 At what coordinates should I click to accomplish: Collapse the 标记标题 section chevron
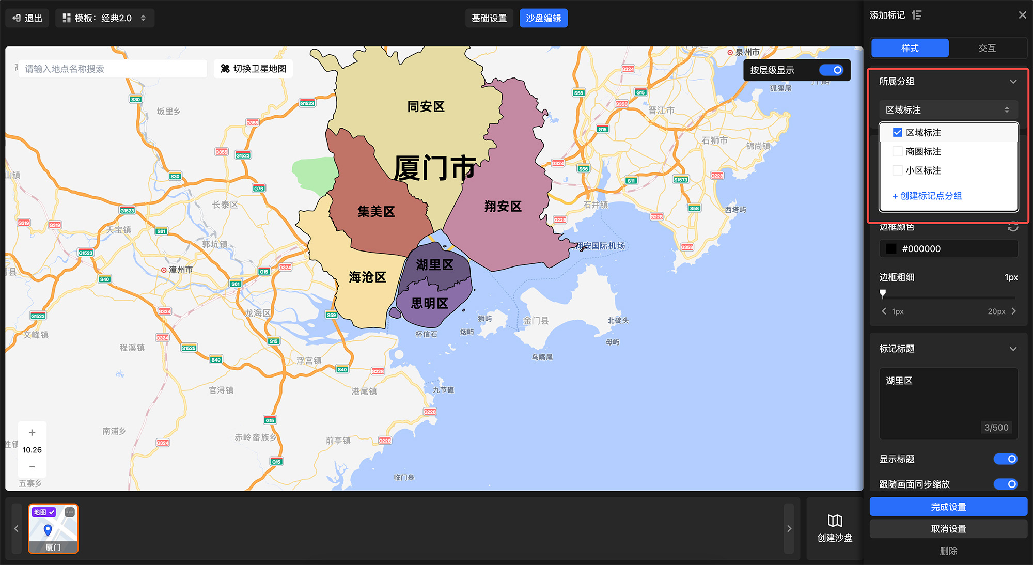[1013, 349]
